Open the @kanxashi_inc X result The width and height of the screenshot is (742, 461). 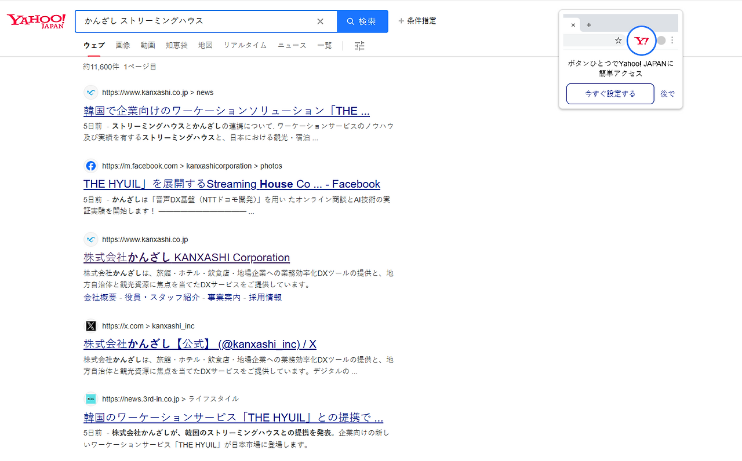(200, 344)
